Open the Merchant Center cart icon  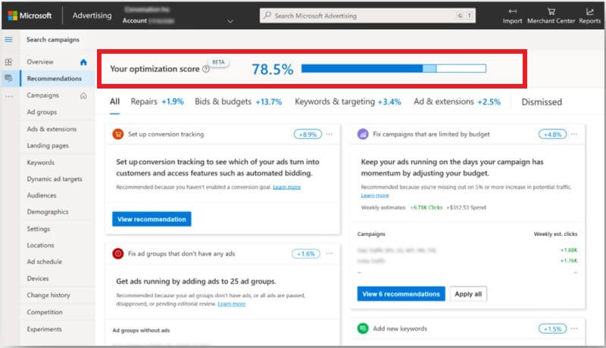point(551,11)
